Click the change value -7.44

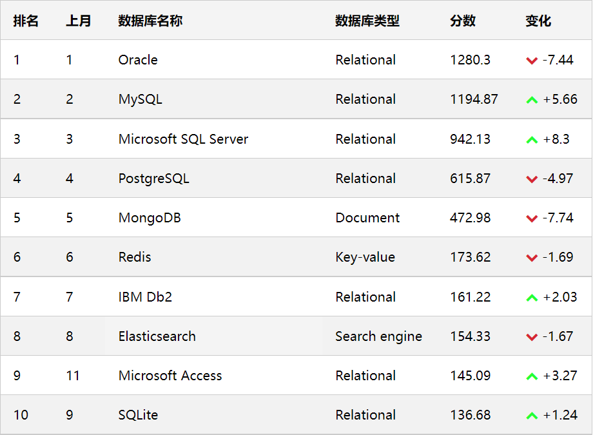pyautogui.click(x=558, y=60)
